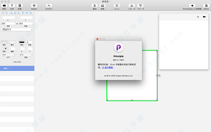The height and width of the screenshot is (132, 211).
Task: Open the Animate (动效) panel
Action: [103, 6]
